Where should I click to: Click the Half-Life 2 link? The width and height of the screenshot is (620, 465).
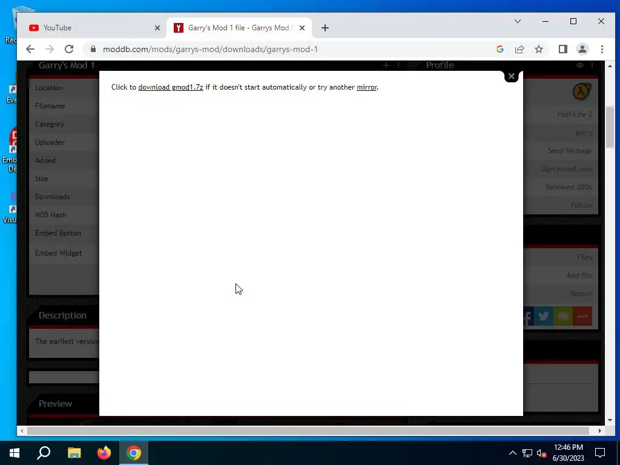(575, 114)
